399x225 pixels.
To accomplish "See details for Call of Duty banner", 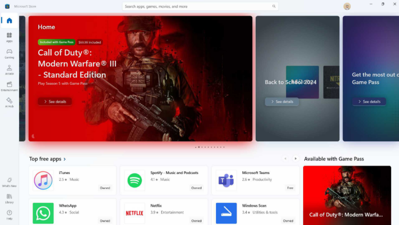I will tap(55, 102).
